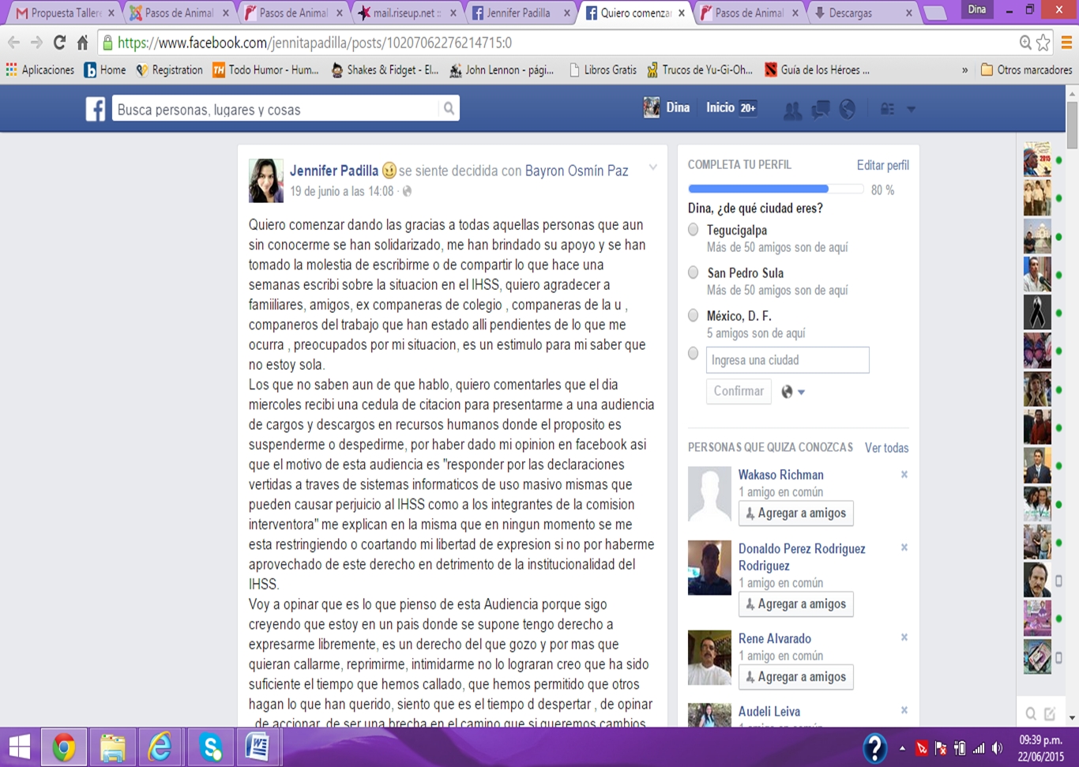Add Donaldo Perez Rodriguez as a friend

[795, 604]
